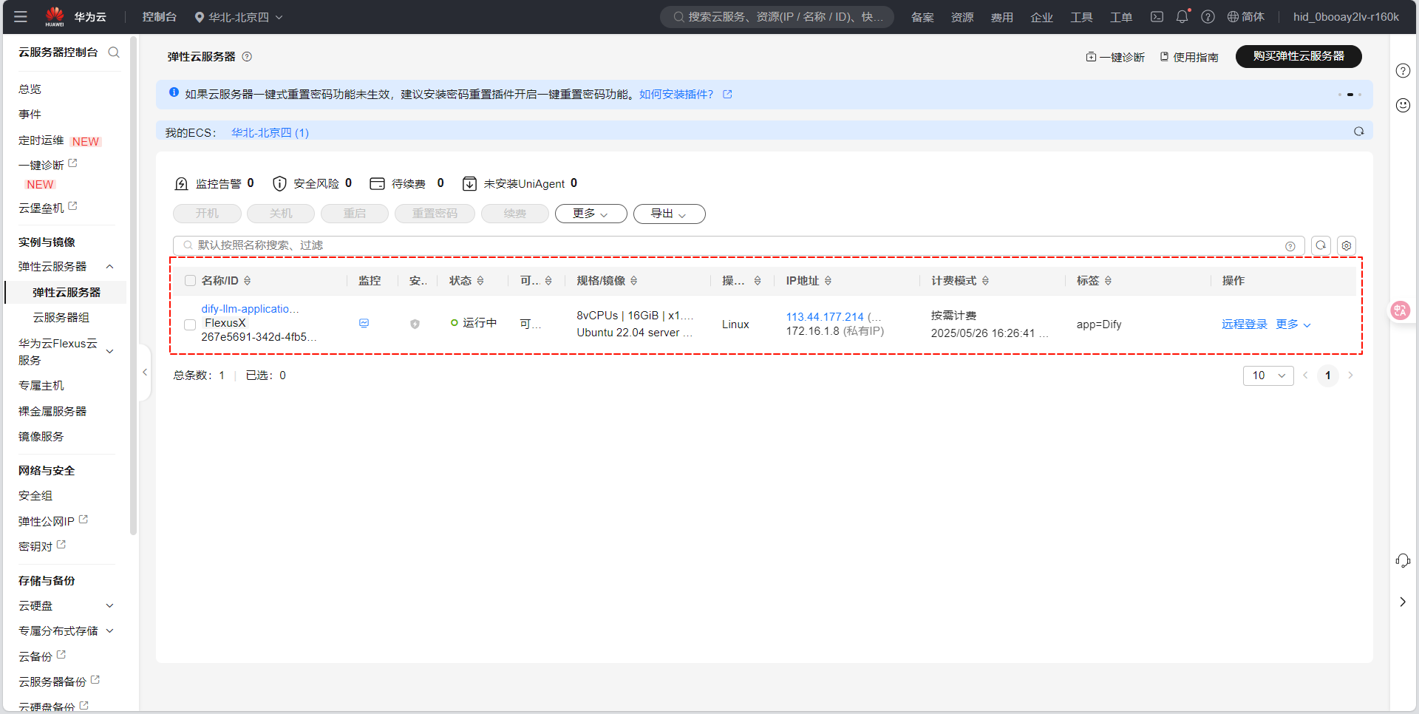The image size is (1419, 714).
Task: Select all servers checkbox in header
Action: pos(190,281)
